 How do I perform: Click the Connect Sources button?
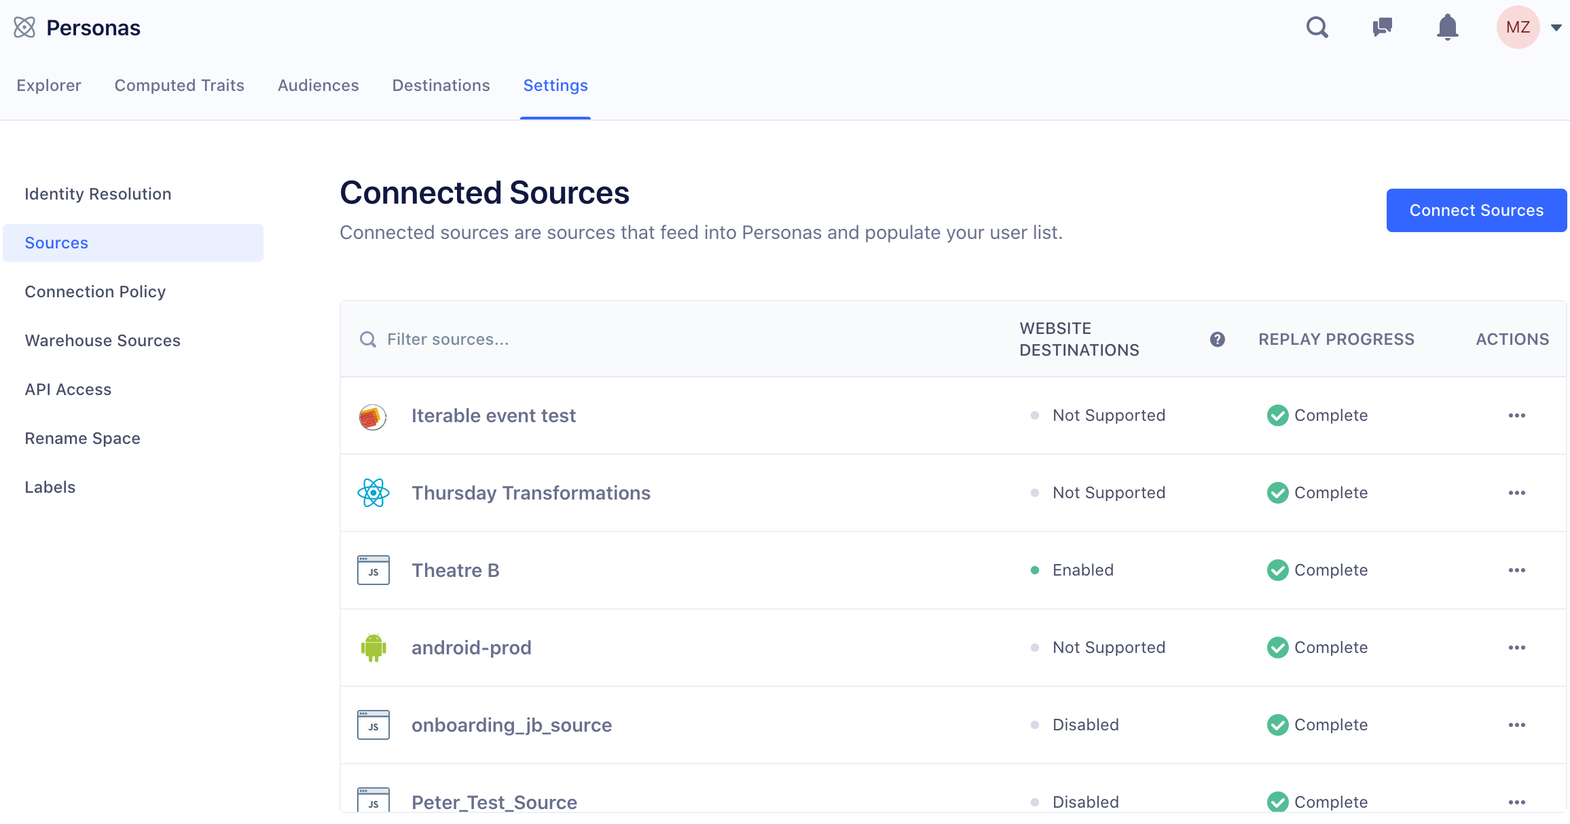click(x=1476, y=210)
